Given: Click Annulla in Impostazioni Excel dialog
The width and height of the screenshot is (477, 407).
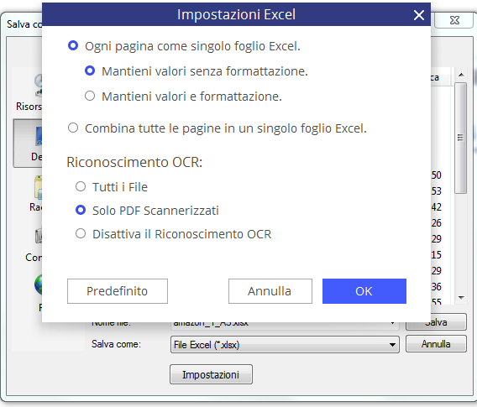Looking at the screenshot, I should coord(270,291).
